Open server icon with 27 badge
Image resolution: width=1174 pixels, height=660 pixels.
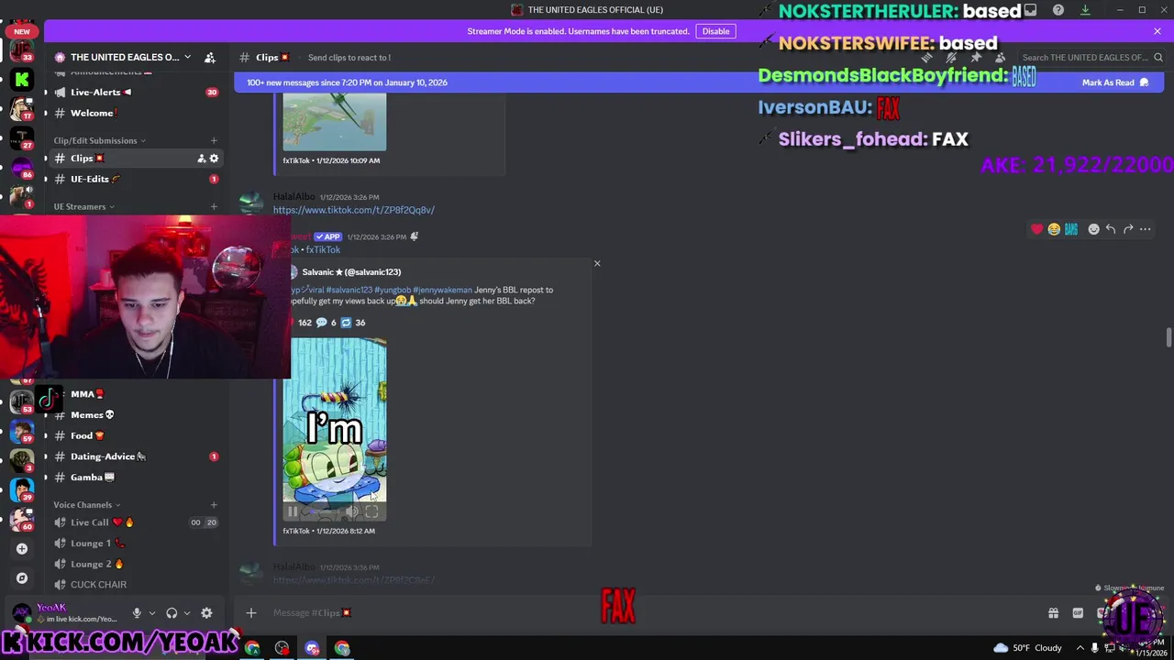22,138
